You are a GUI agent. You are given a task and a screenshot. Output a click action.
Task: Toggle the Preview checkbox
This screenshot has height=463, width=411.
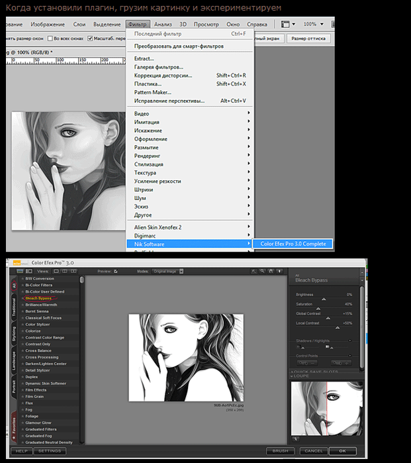[x=116, y=271]
